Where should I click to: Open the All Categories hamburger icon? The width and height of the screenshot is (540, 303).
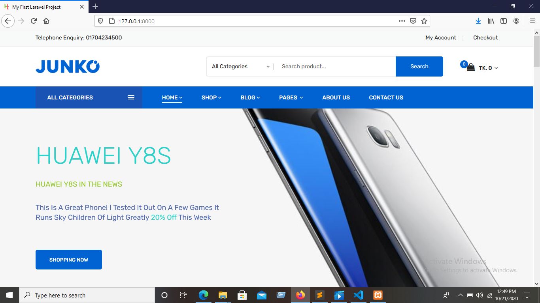click(131, 97)
